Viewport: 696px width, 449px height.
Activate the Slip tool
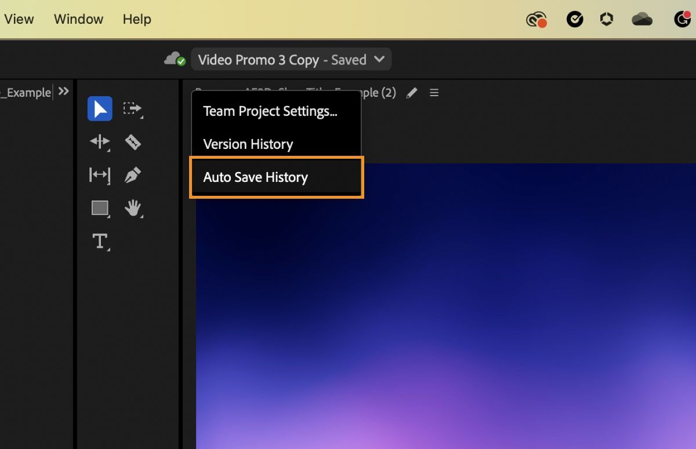[99, 175]
